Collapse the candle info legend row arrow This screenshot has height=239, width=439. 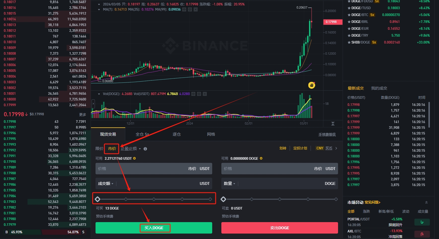click(99, 4)
